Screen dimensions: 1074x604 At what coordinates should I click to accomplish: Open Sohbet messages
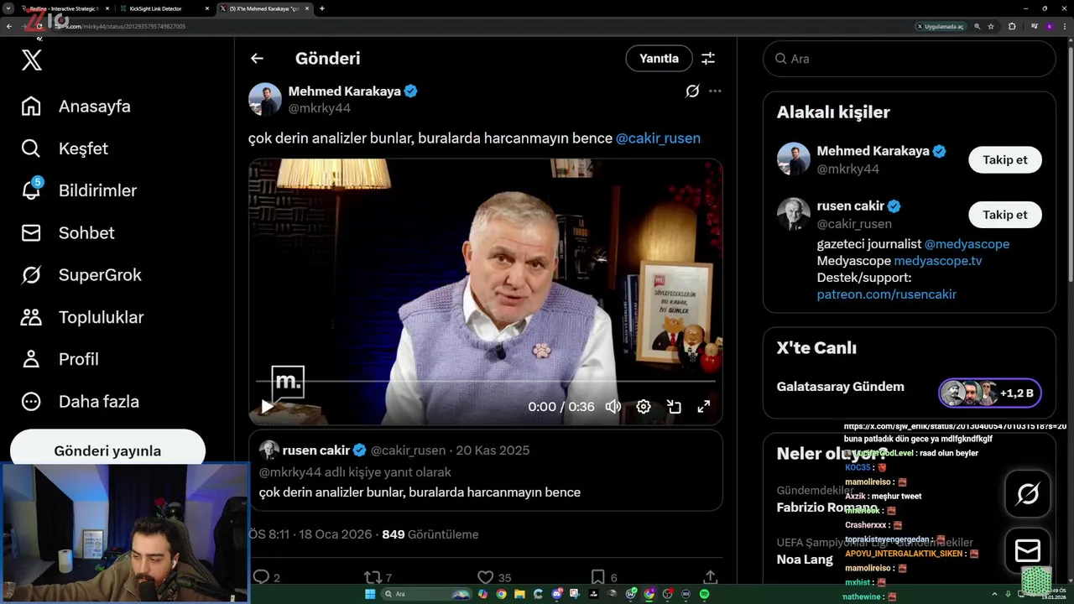coord(68,232)
